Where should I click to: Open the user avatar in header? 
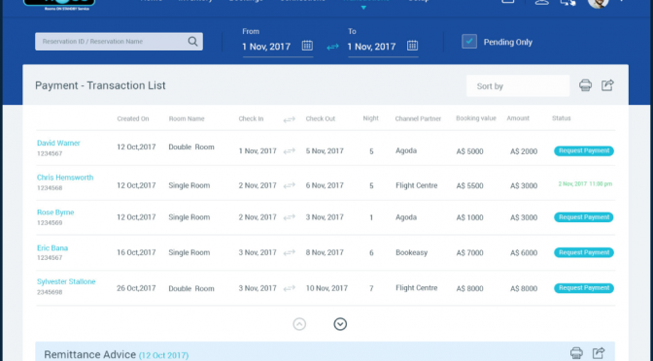point(598,2)
